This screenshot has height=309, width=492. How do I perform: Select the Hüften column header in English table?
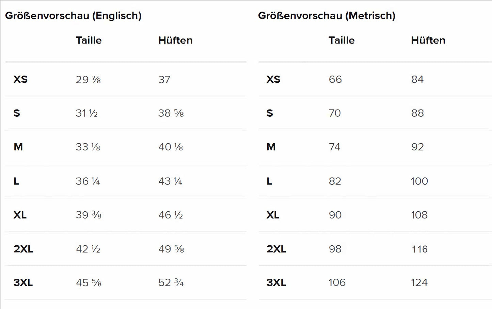[175, 40]
